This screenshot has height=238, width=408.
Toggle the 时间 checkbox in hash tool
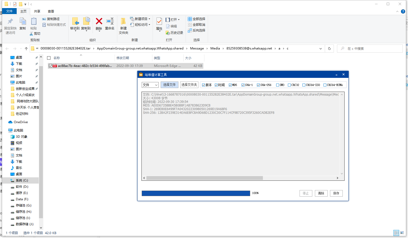click(x=216, y=85)
